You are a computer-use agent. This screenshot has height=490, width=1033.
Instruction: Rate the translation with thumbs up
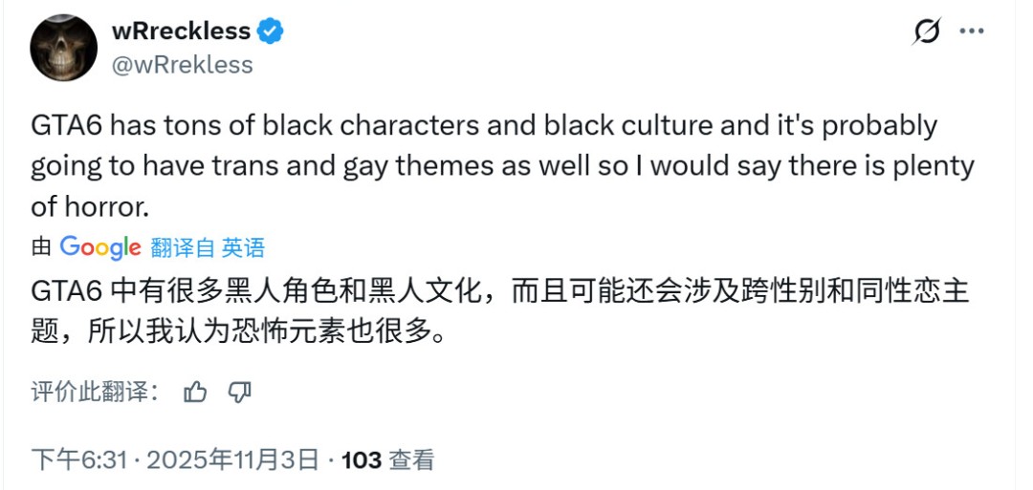(x=195, y=392)
